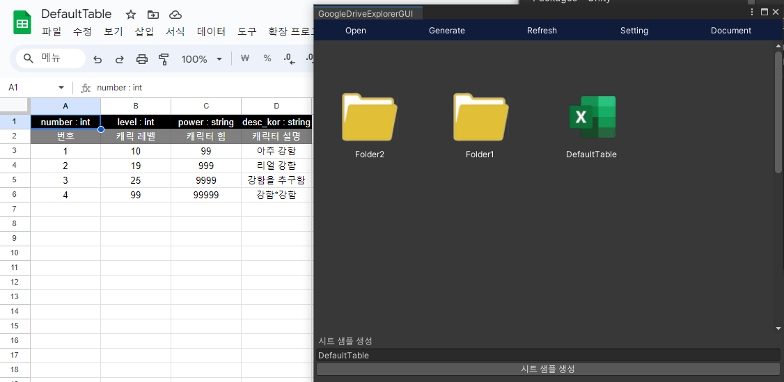
Task: Select cell '강함*강함'
Action: (276, 195)
